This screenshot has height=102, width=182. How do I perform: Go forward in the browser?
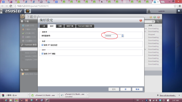7,6
